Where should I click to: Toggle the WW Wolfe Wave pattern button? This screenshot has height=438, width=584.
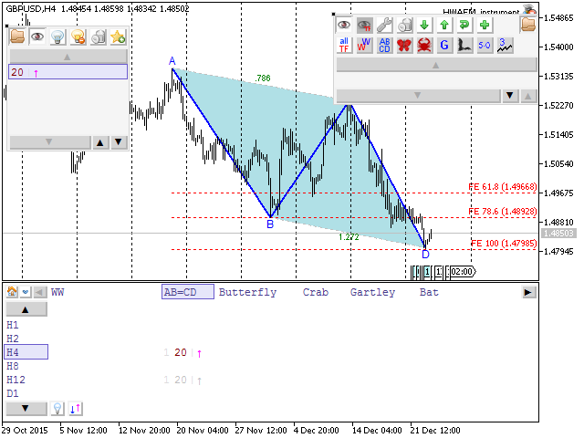click(364, 46)
